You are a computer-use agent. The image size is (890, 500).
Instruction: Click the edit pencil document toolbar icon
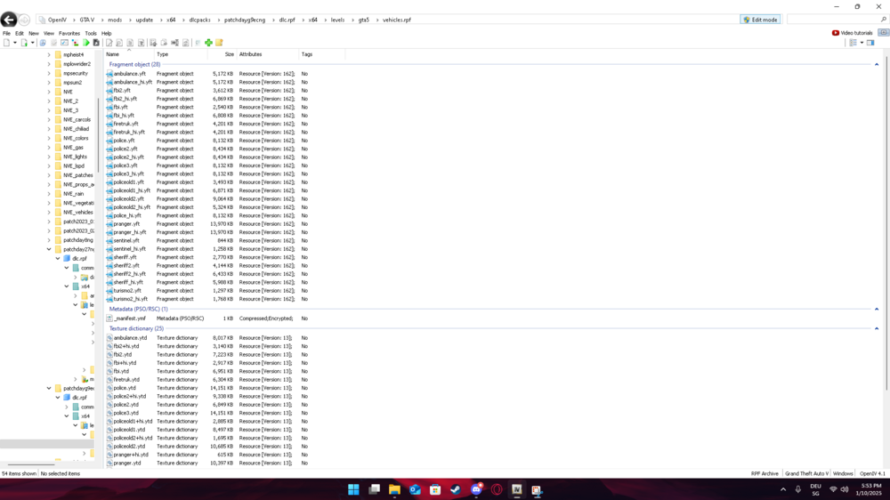pyautogui.click(x=109, y=43)
